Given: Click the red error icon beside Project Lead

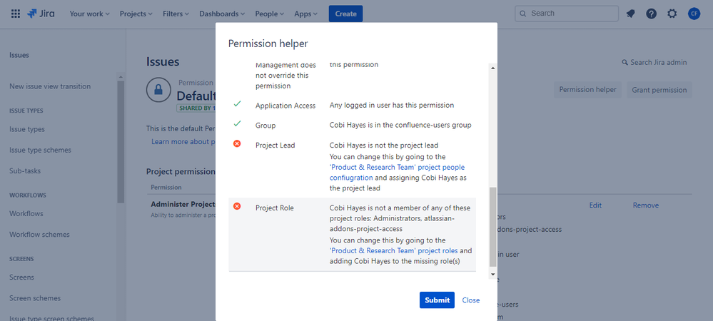Looking at the screenshot, I should tap(237, 143).
